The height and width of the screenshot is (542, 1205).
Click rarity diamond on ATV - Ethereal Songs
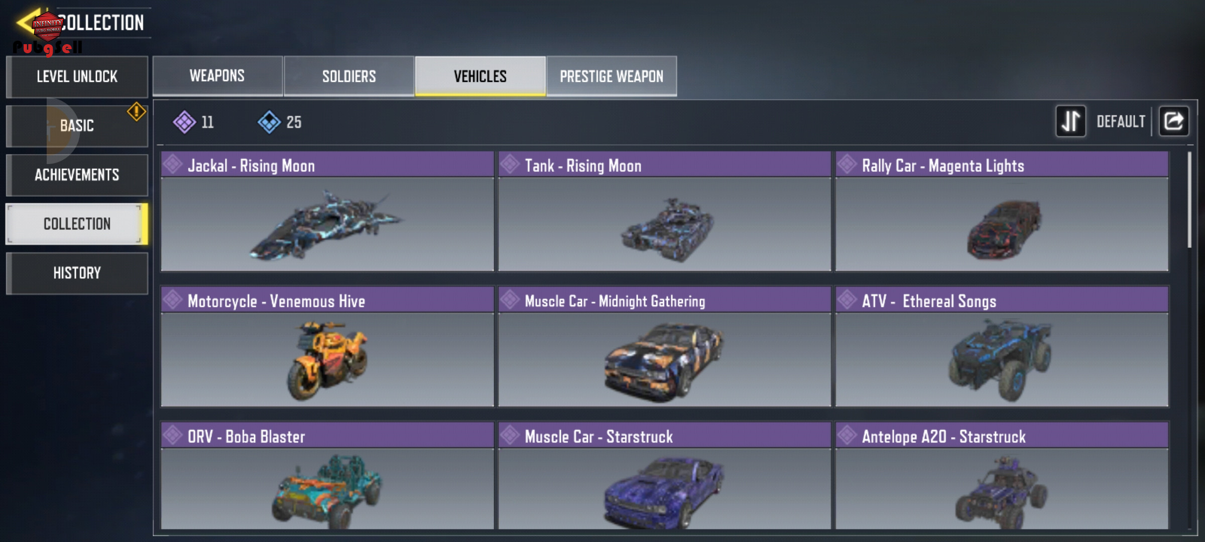coord(847,300)
